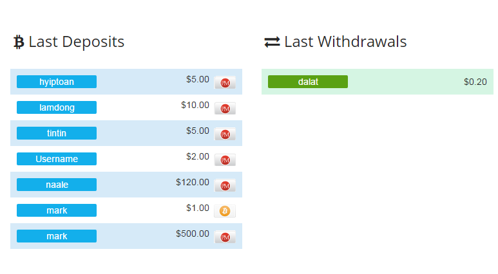The width and height of the screenshot is (498, 274).
Task: Click the Bitcoin symbol beside Last Deposits
Action: [19, 42]
